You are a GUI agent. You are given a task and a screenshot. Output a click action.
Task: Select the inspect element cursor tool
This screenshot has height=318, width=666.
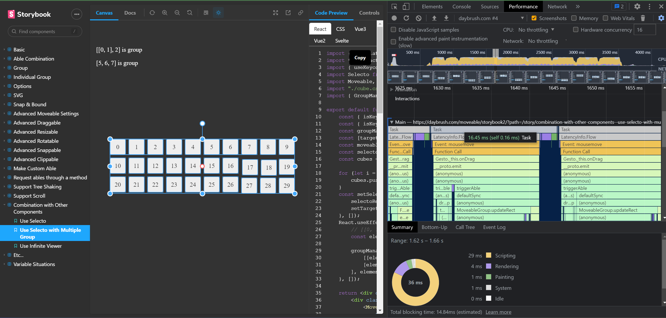pyautogui.click(x=394, y=7)
